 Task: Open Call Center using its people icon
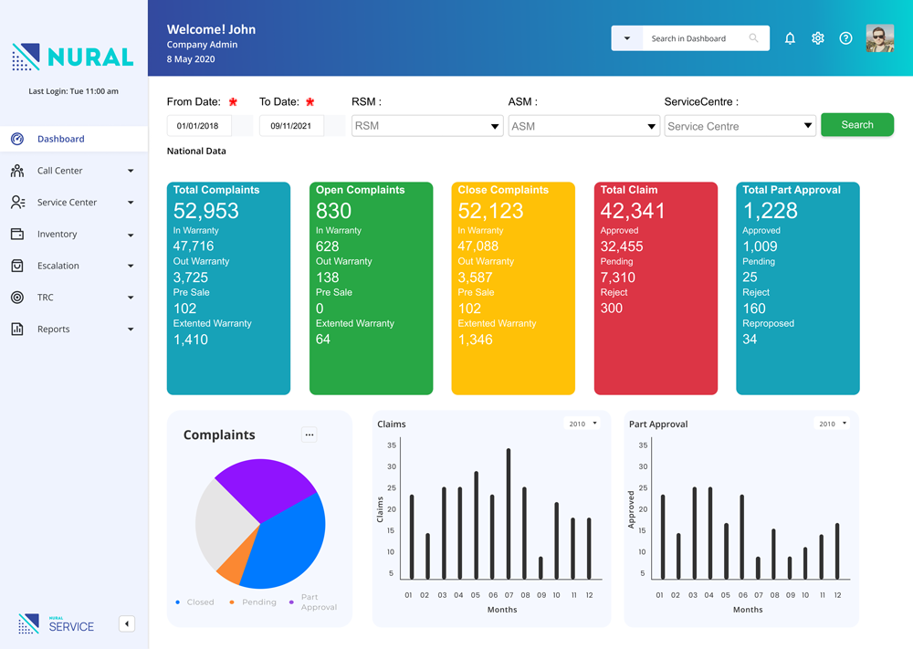(16, 171)
